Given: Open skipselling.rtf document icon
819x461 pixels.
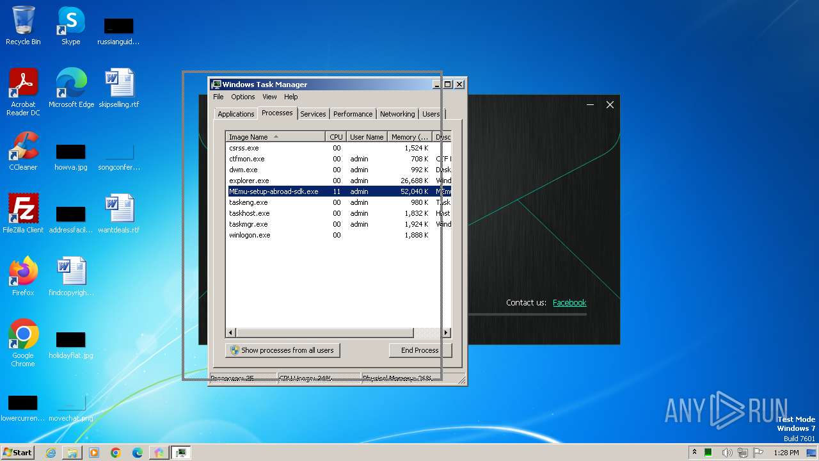Looking at the screenshot, I should 119,89.
